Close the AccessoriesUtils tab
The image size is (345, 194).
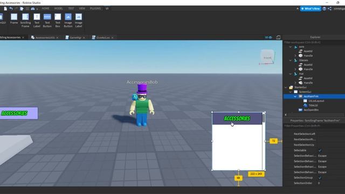coord(58,38)
